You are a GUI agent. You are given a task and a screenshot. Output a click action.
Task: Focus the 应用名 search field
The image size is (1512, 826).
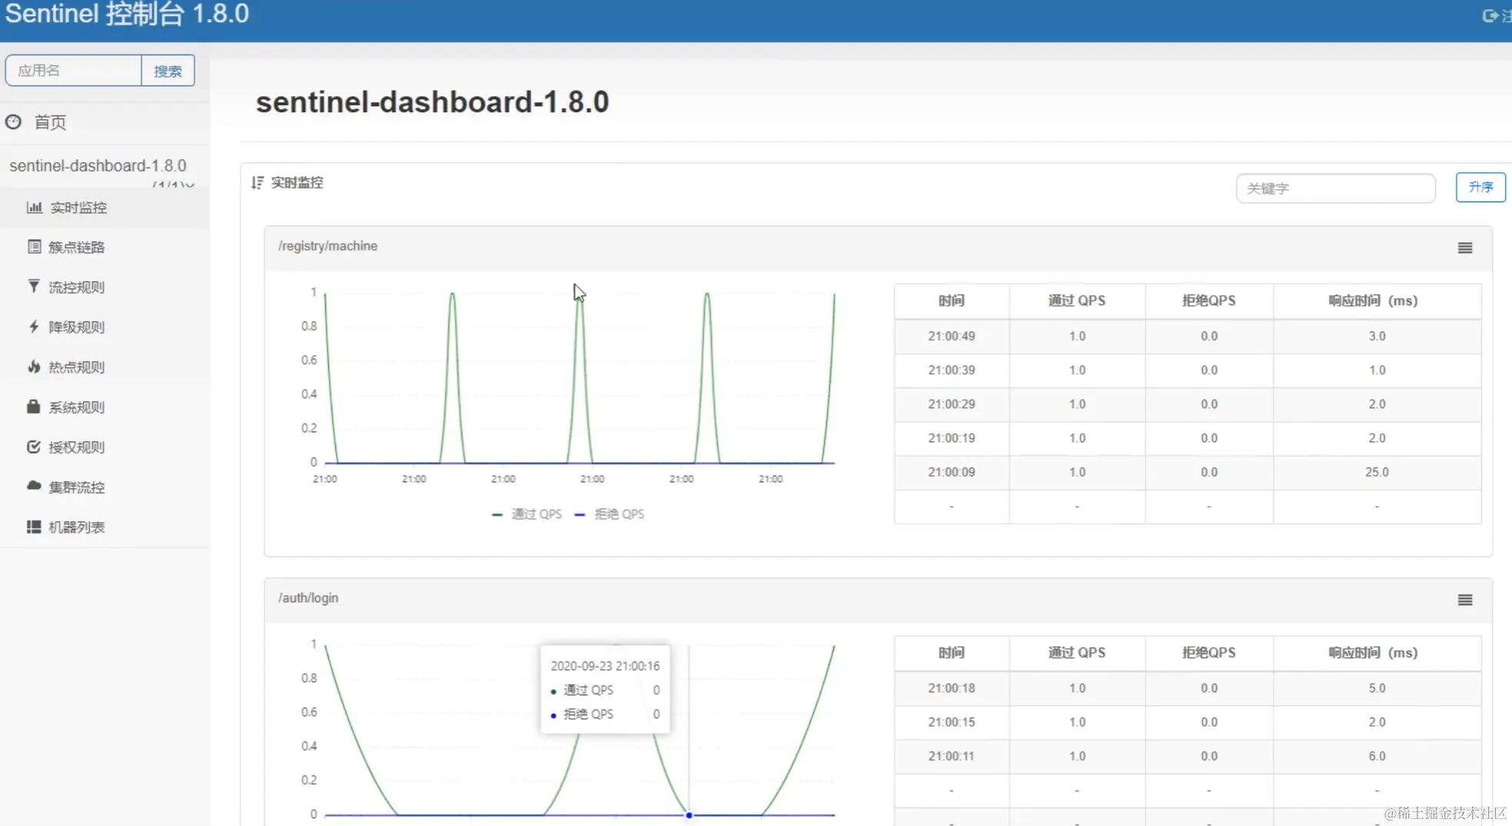74,71
